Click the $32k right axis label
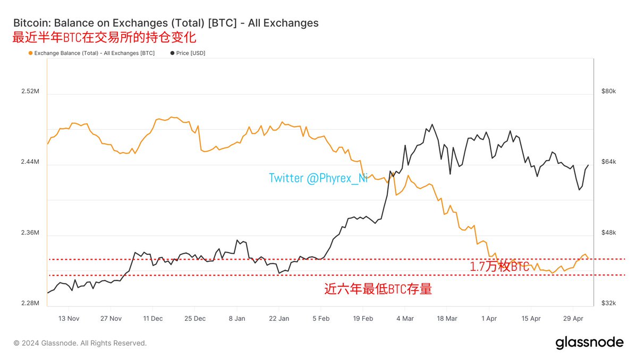The width and height of the screenshot is (637, 359). [x=608, y=303]
